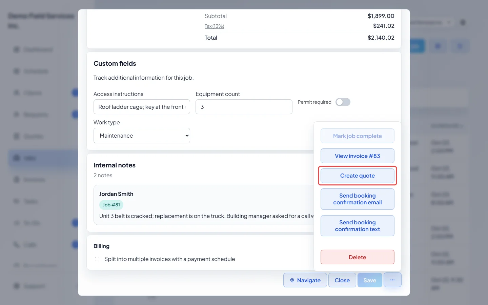Screen dimensions: 488x305
Task: Choose Create quote in the actions menu
Action: pyautogui.click(x=358, y=176)
